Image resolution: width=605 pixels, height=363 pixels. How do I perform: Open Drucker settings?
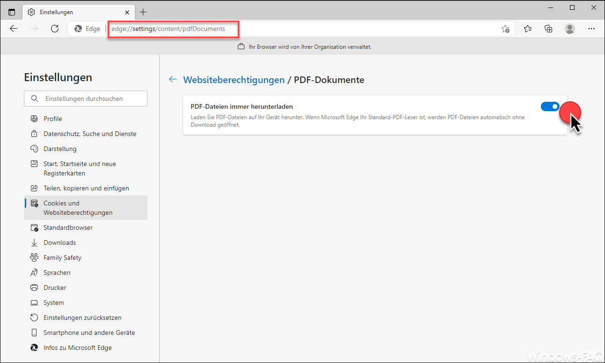pos(86,287)
